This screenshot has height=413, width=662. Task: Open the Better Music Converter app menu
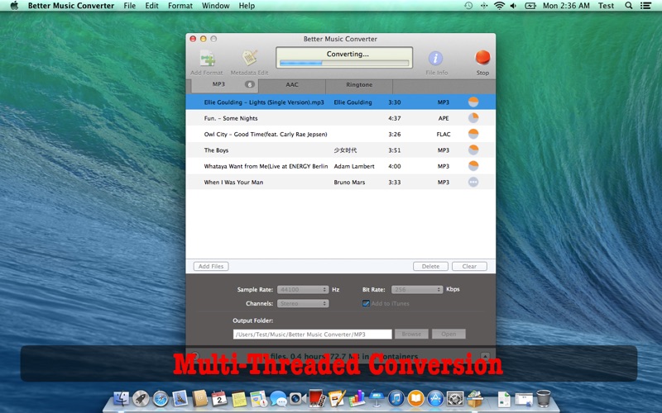point(71,6)
